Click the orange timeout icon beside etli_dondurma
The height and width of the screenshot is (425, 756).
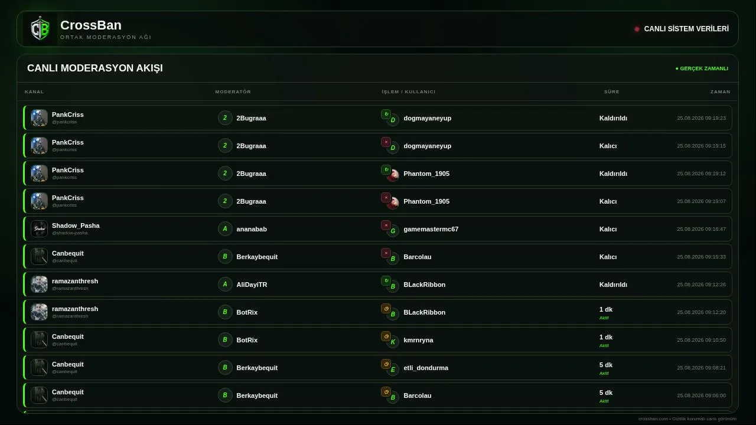[x=386, y=364]
